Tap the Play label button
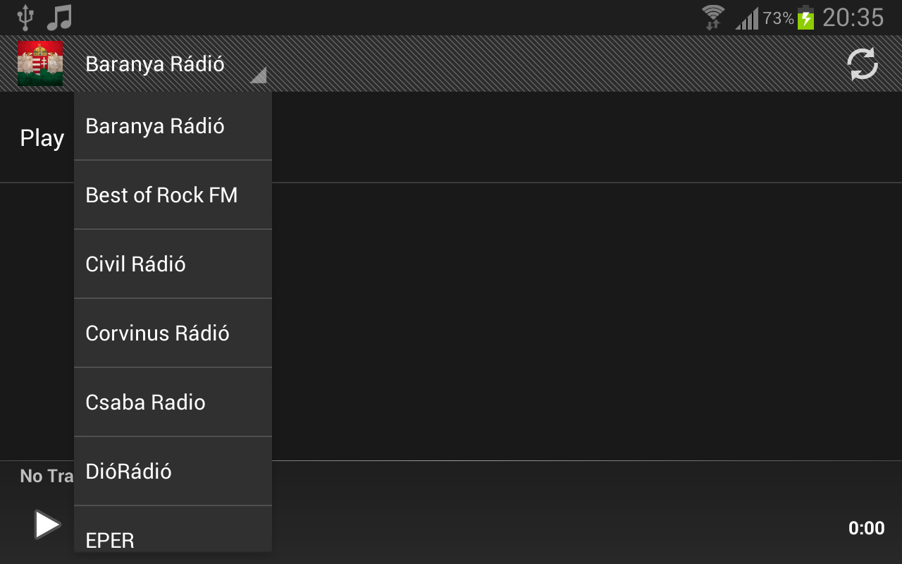 pos(42,138)
